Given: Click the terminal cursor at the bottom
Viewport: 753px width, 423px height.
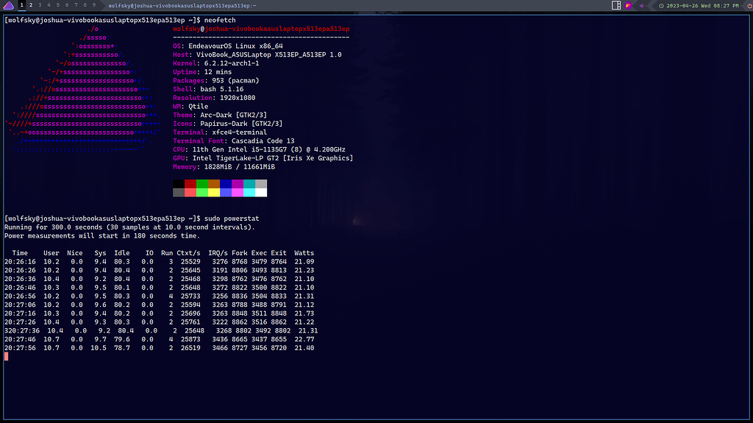Looking at the screenshot, I should click(x=6, y=357).
